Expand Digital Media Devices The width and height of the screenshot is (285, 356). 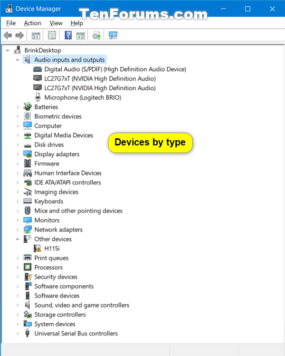(x=18, y=135)
